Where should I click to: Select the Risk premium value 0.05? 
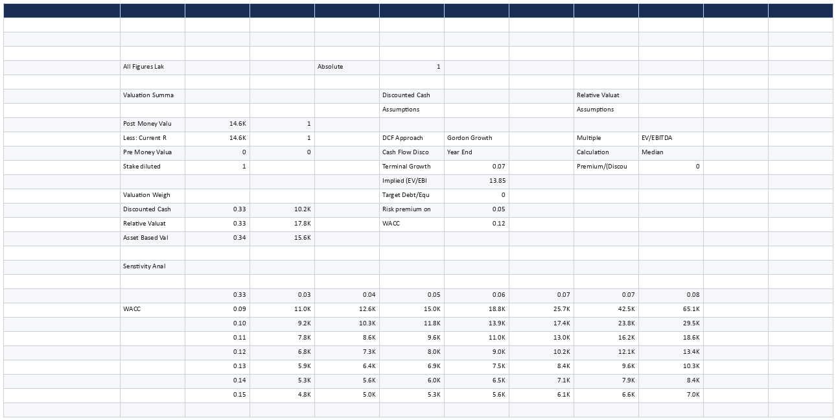pyautogui.click(x=476, y=209)
